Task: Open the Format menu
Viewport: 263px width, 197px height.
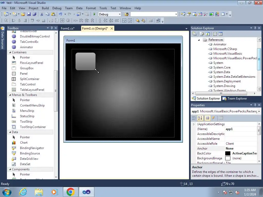Action: (x=91, y=8)
